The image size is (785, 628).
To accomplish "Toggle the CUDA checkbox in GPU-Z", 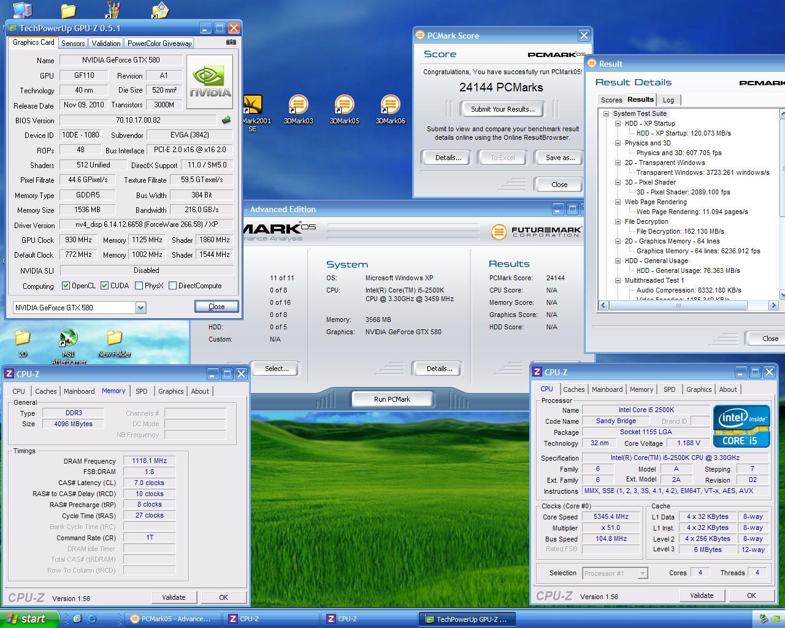I will [105, 286].
